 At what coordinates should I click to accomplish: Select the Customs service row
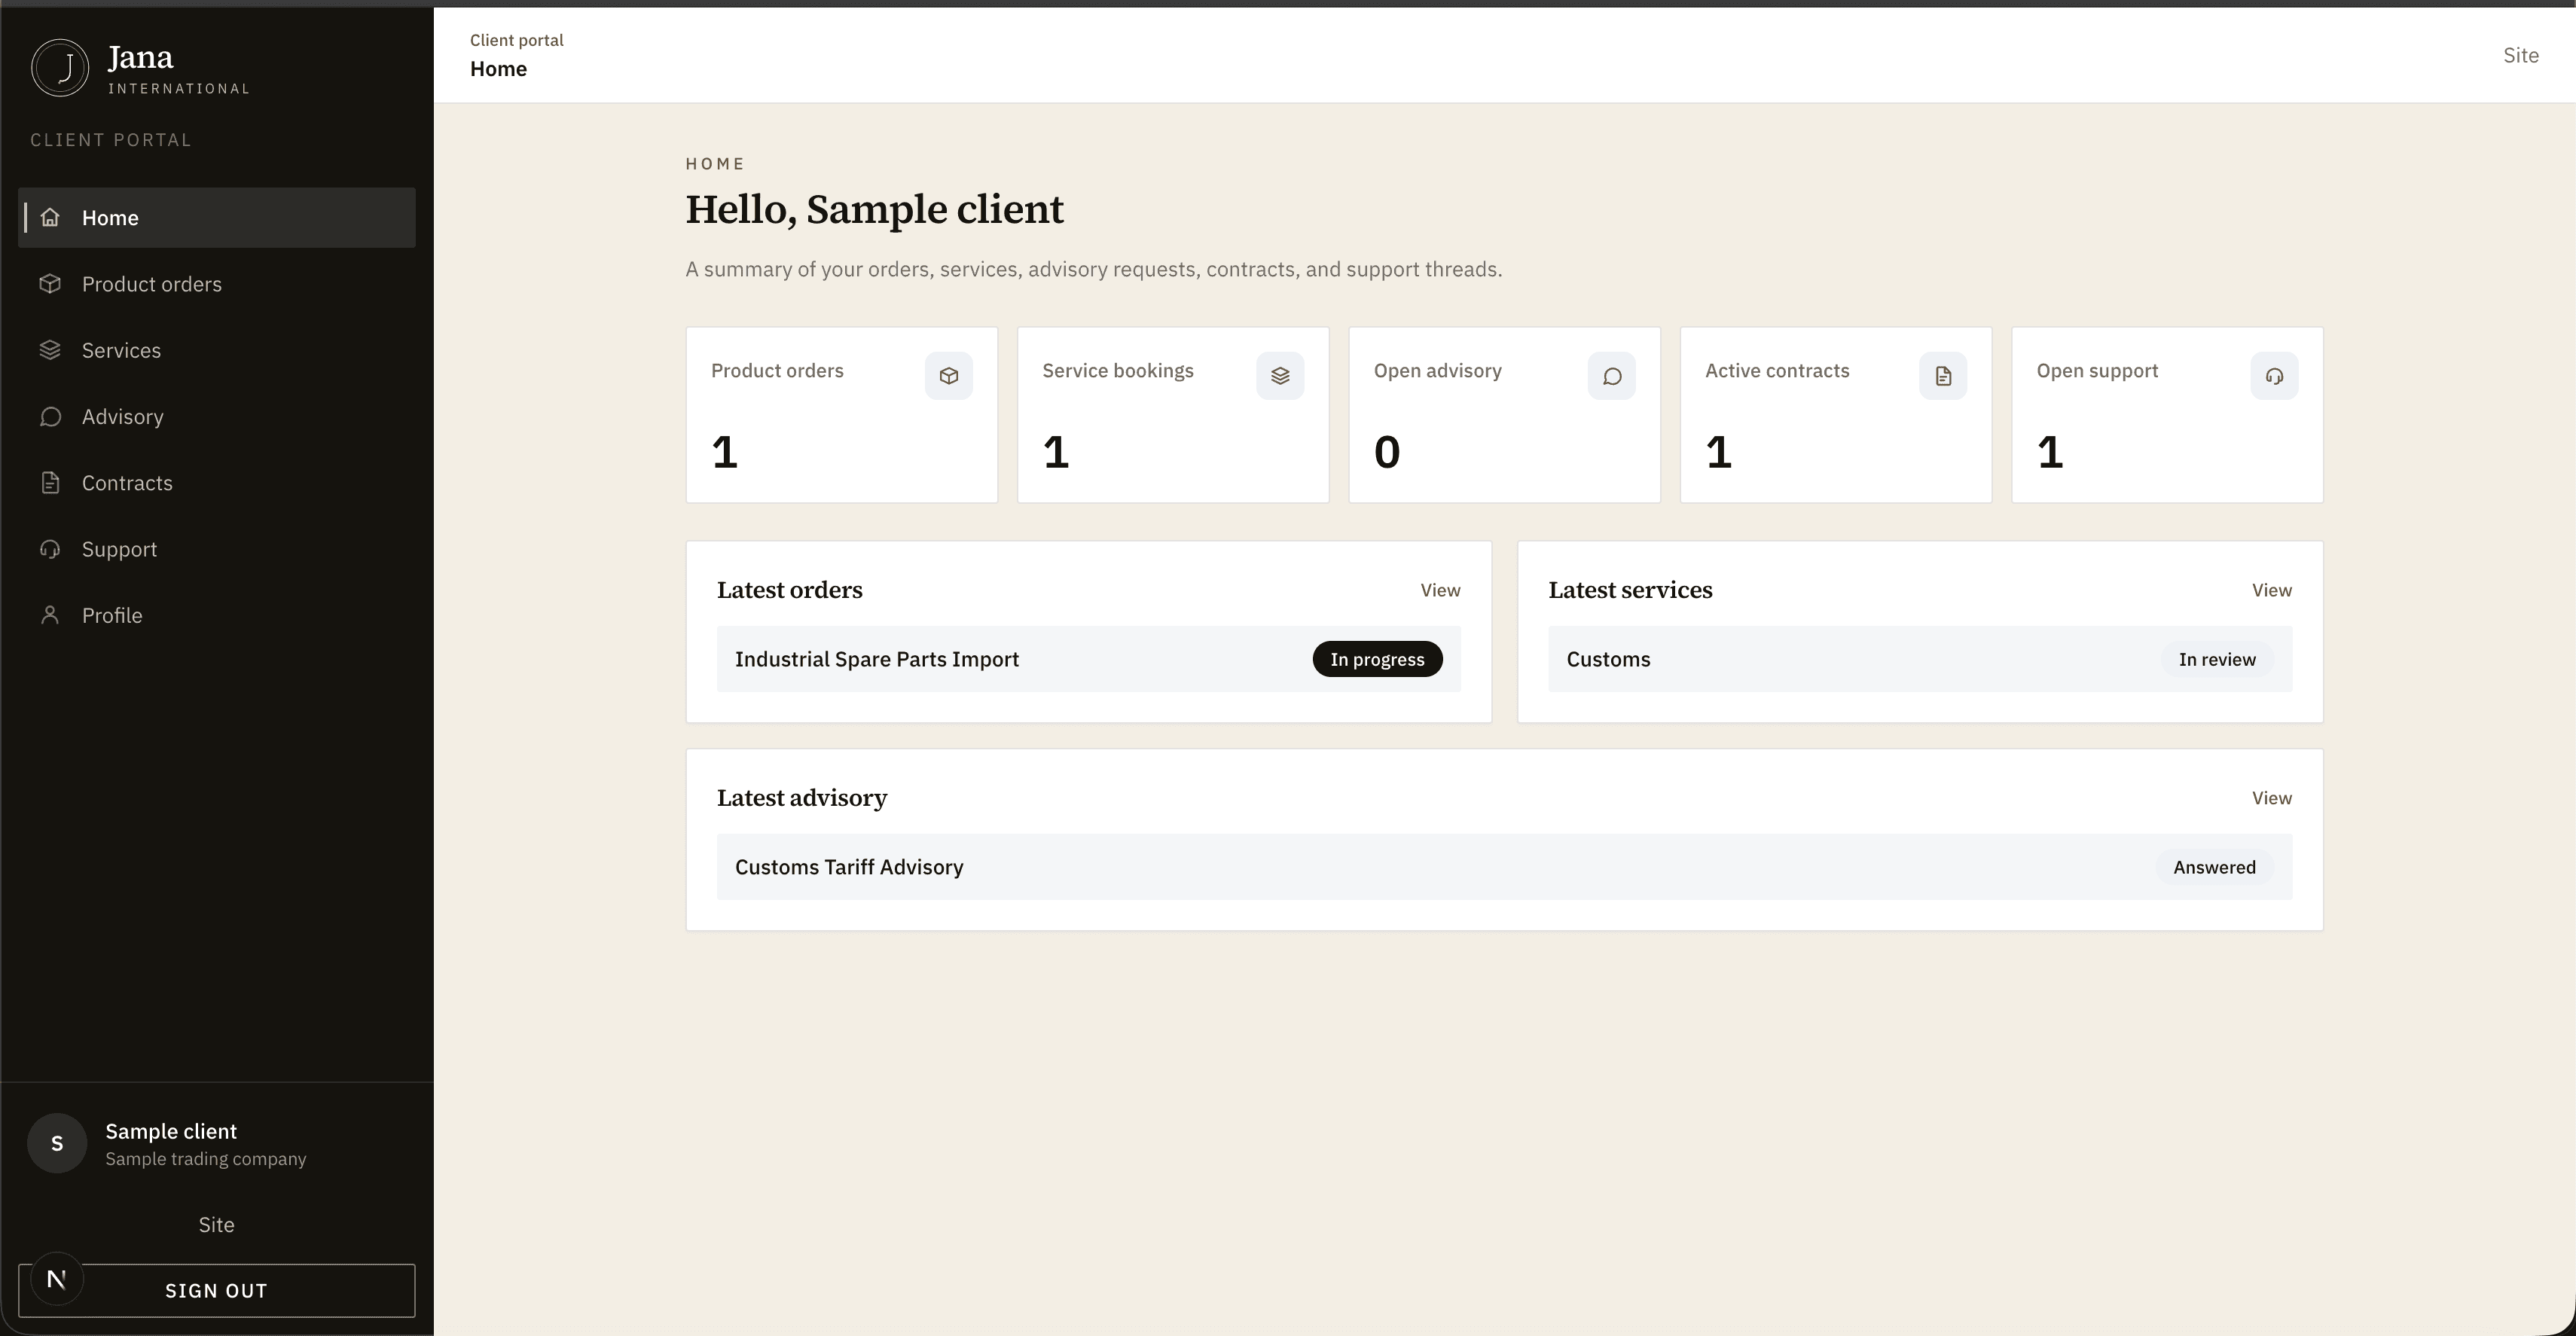[1920, 659]
